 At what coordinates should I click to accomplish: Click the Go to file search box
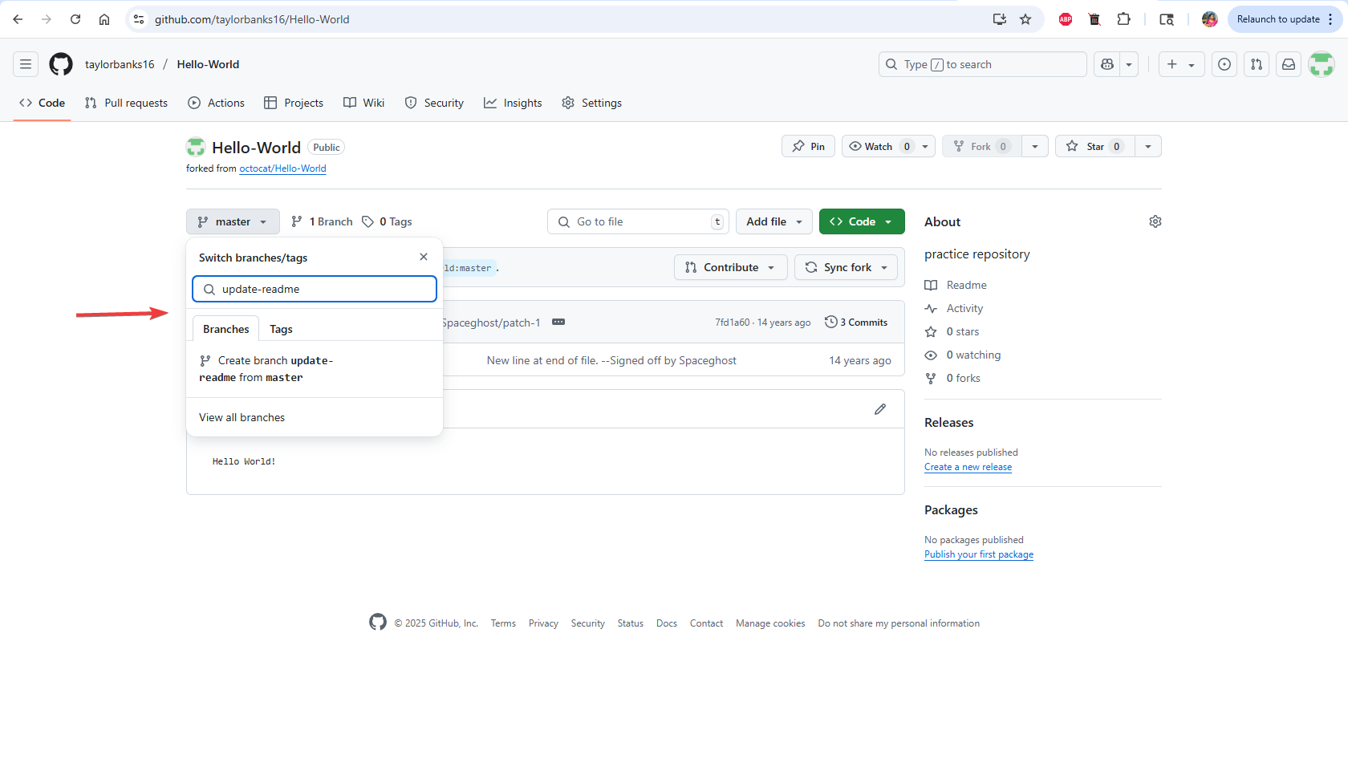click(x=638, y=221)
